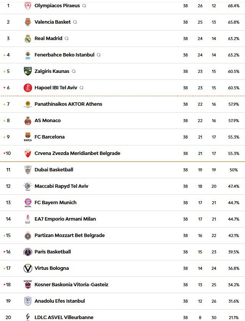245x321 pixels.
Task: Click Maccabi Rapyd Tel Aviv name
Action: 61,186
